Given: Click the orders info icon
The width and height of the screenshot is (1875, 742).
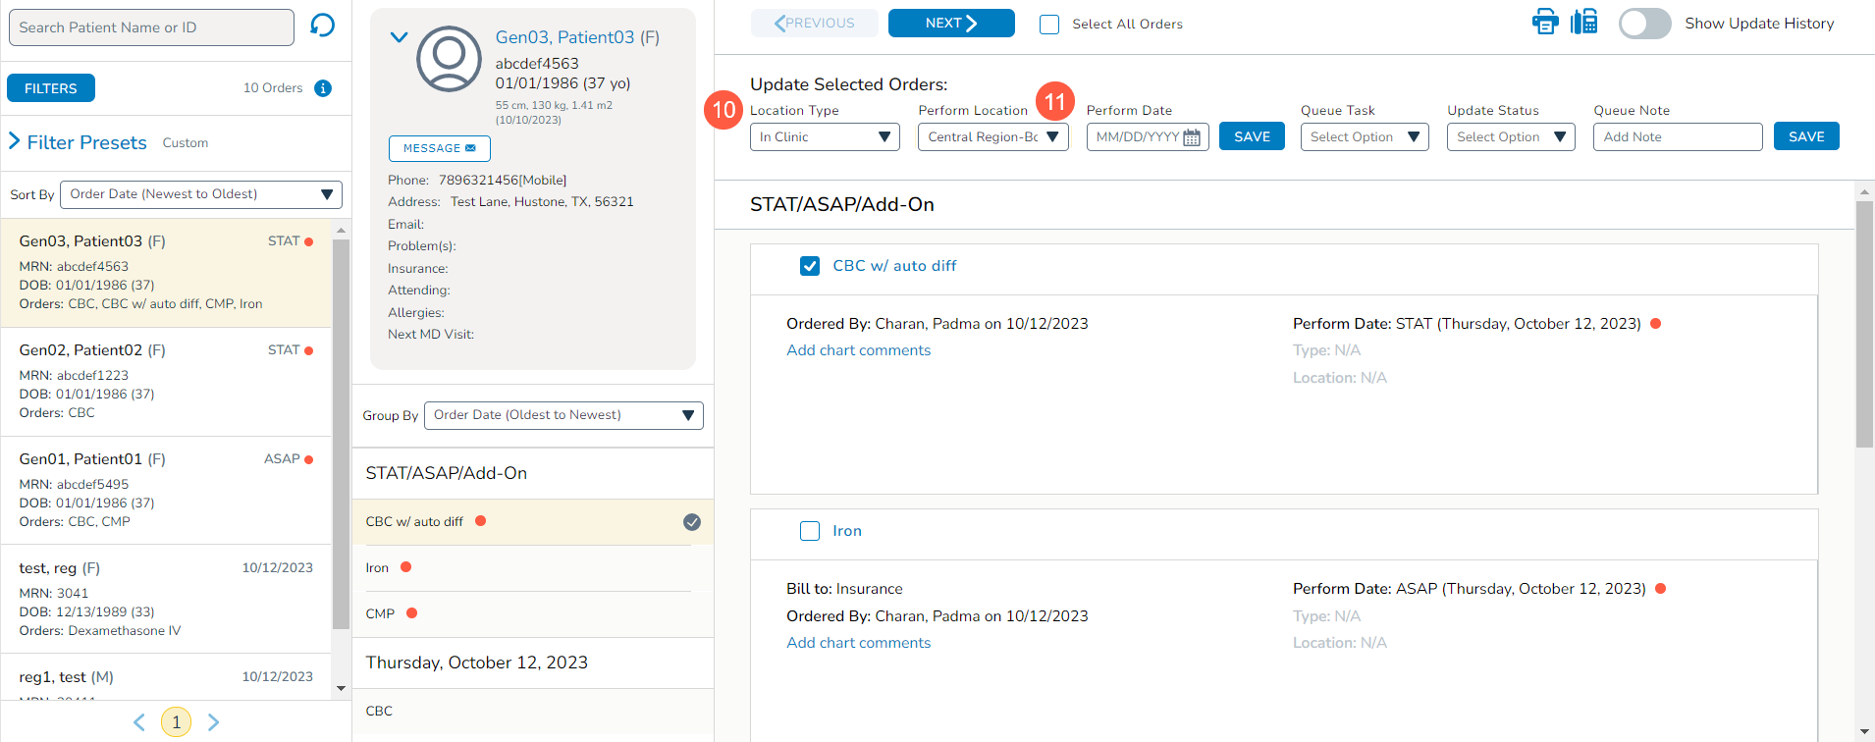Looking at the screenshot, I should [x=323, y=88].
